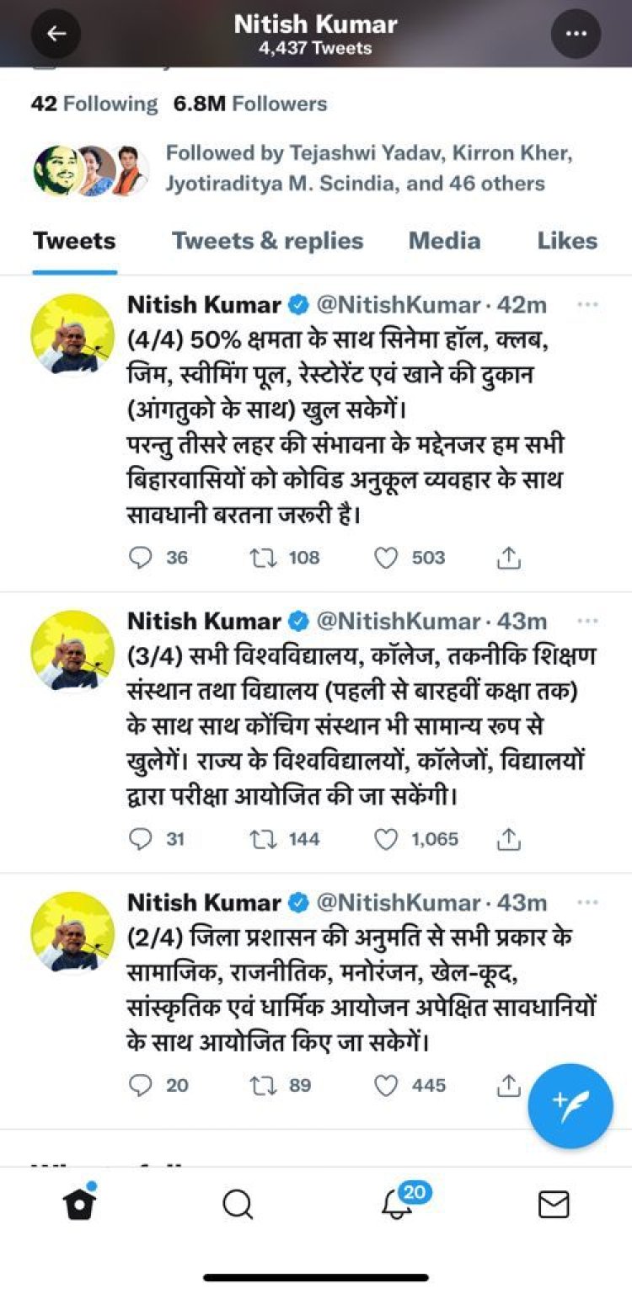The width and height of the screenshot is (632, 1294).
Task: Share the (4/4) tweet
Action: click(508, 558)
